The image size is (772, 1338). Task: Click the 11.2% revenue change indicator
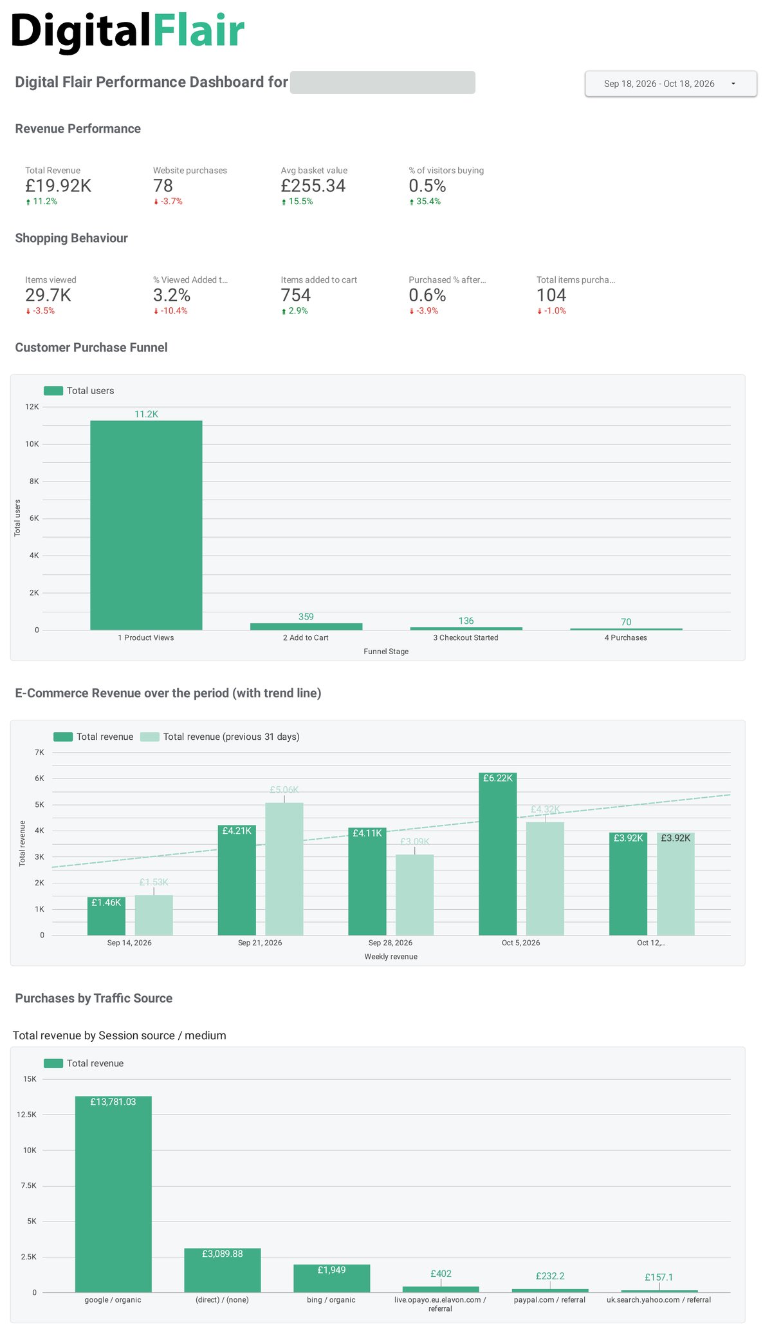tap(41, 202)
